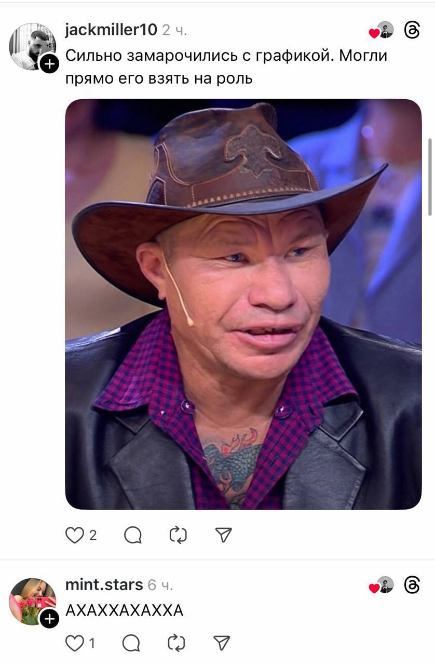Open reply bubble under mint.stars comment
Viewport: 435px width, 665px height.
click(x=131, y=643)
